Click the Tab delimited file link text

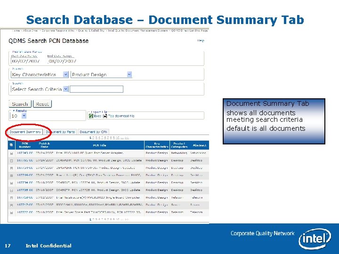[121, 116]
